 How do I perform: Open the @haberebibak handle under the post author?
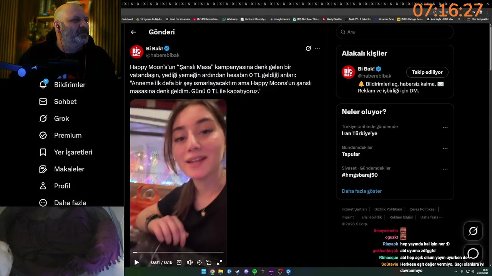pos(163,55)
